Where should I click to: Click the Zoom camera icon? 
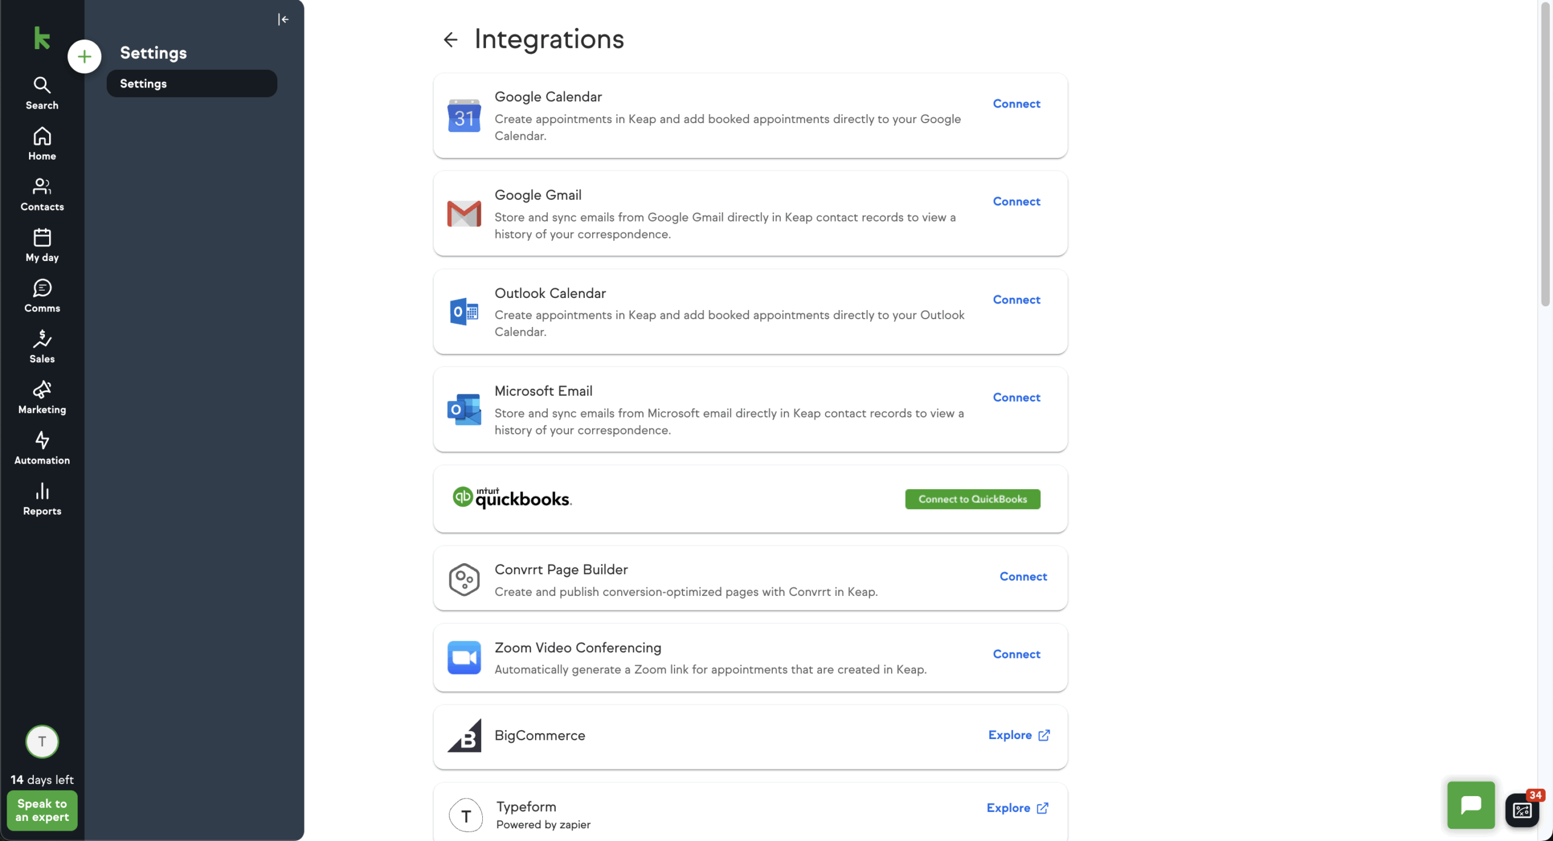(x=464, y=657)
